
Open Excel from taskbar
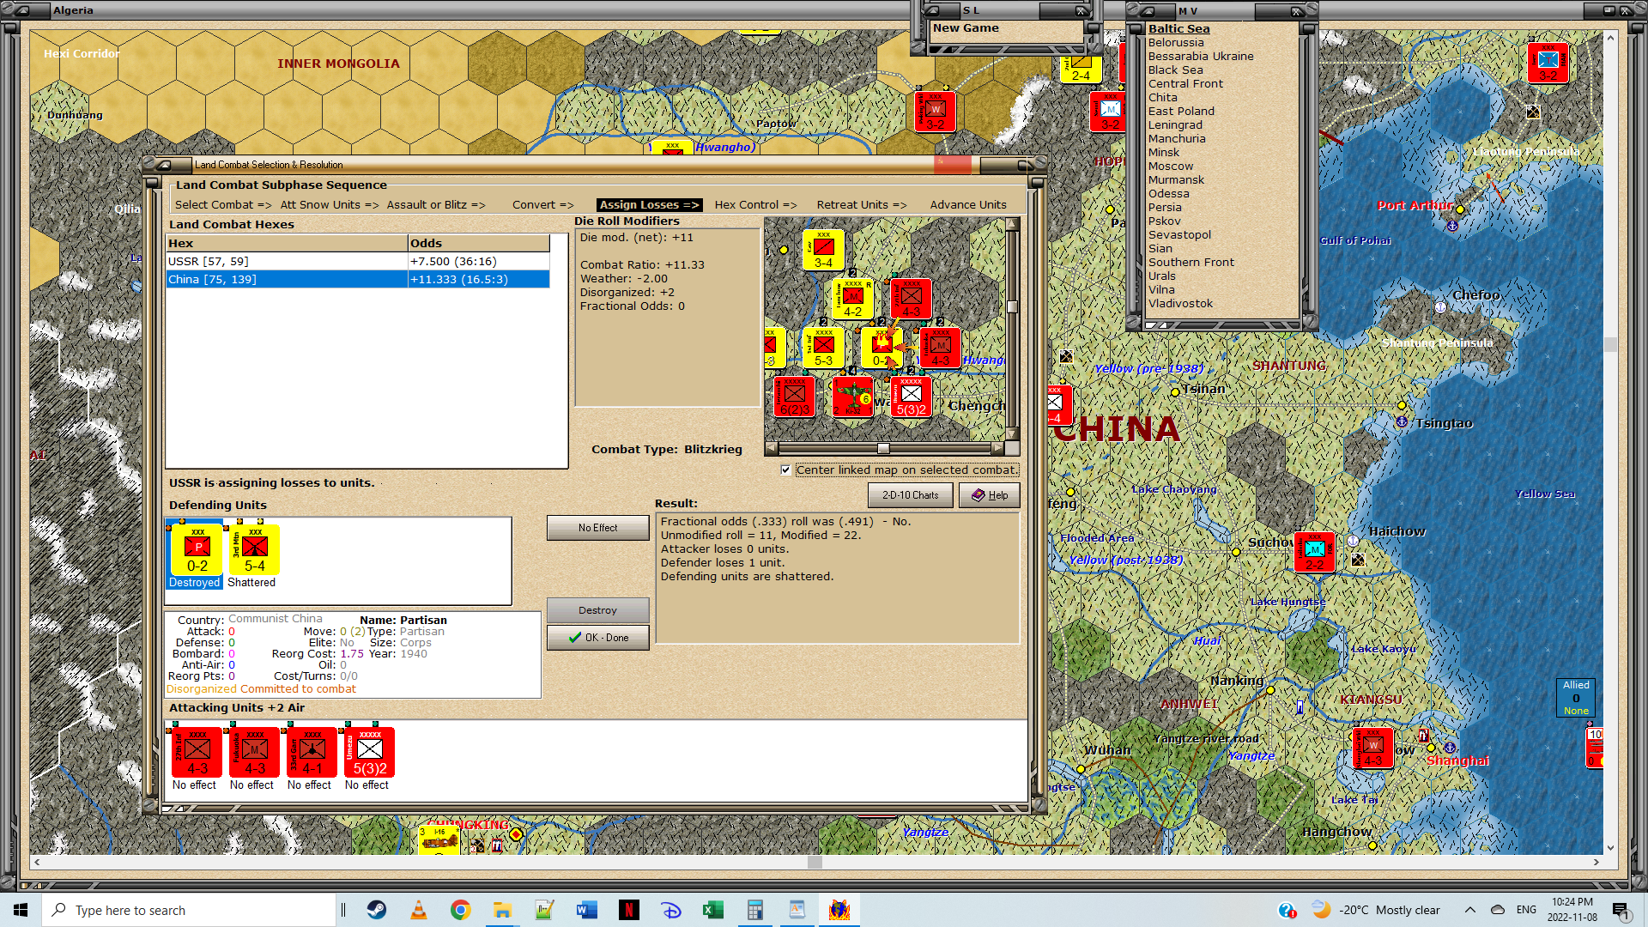[713, 910]
